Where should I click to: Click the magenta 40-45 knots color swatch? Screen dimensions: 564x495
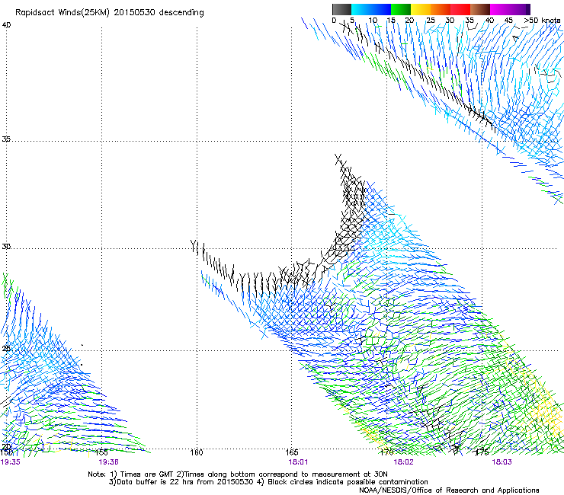500,9
